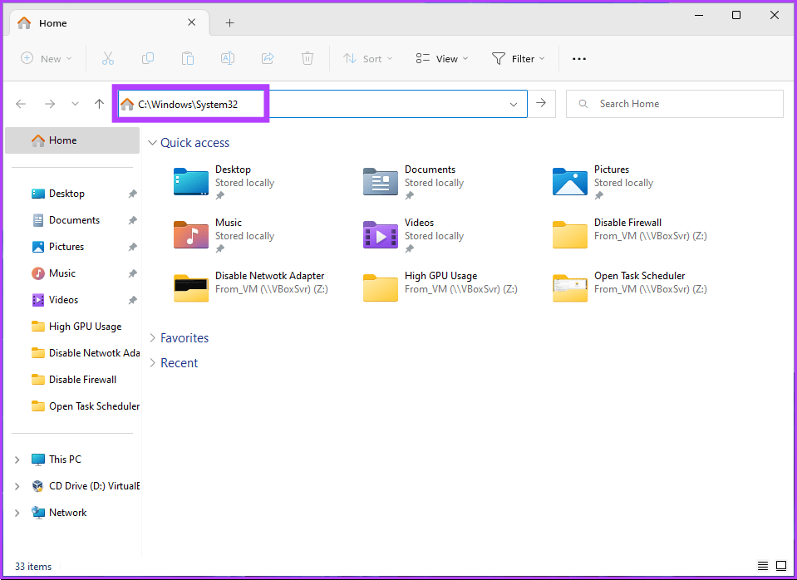Open the address bar history dropdown
797x580 pixels.
coord(514,103)
